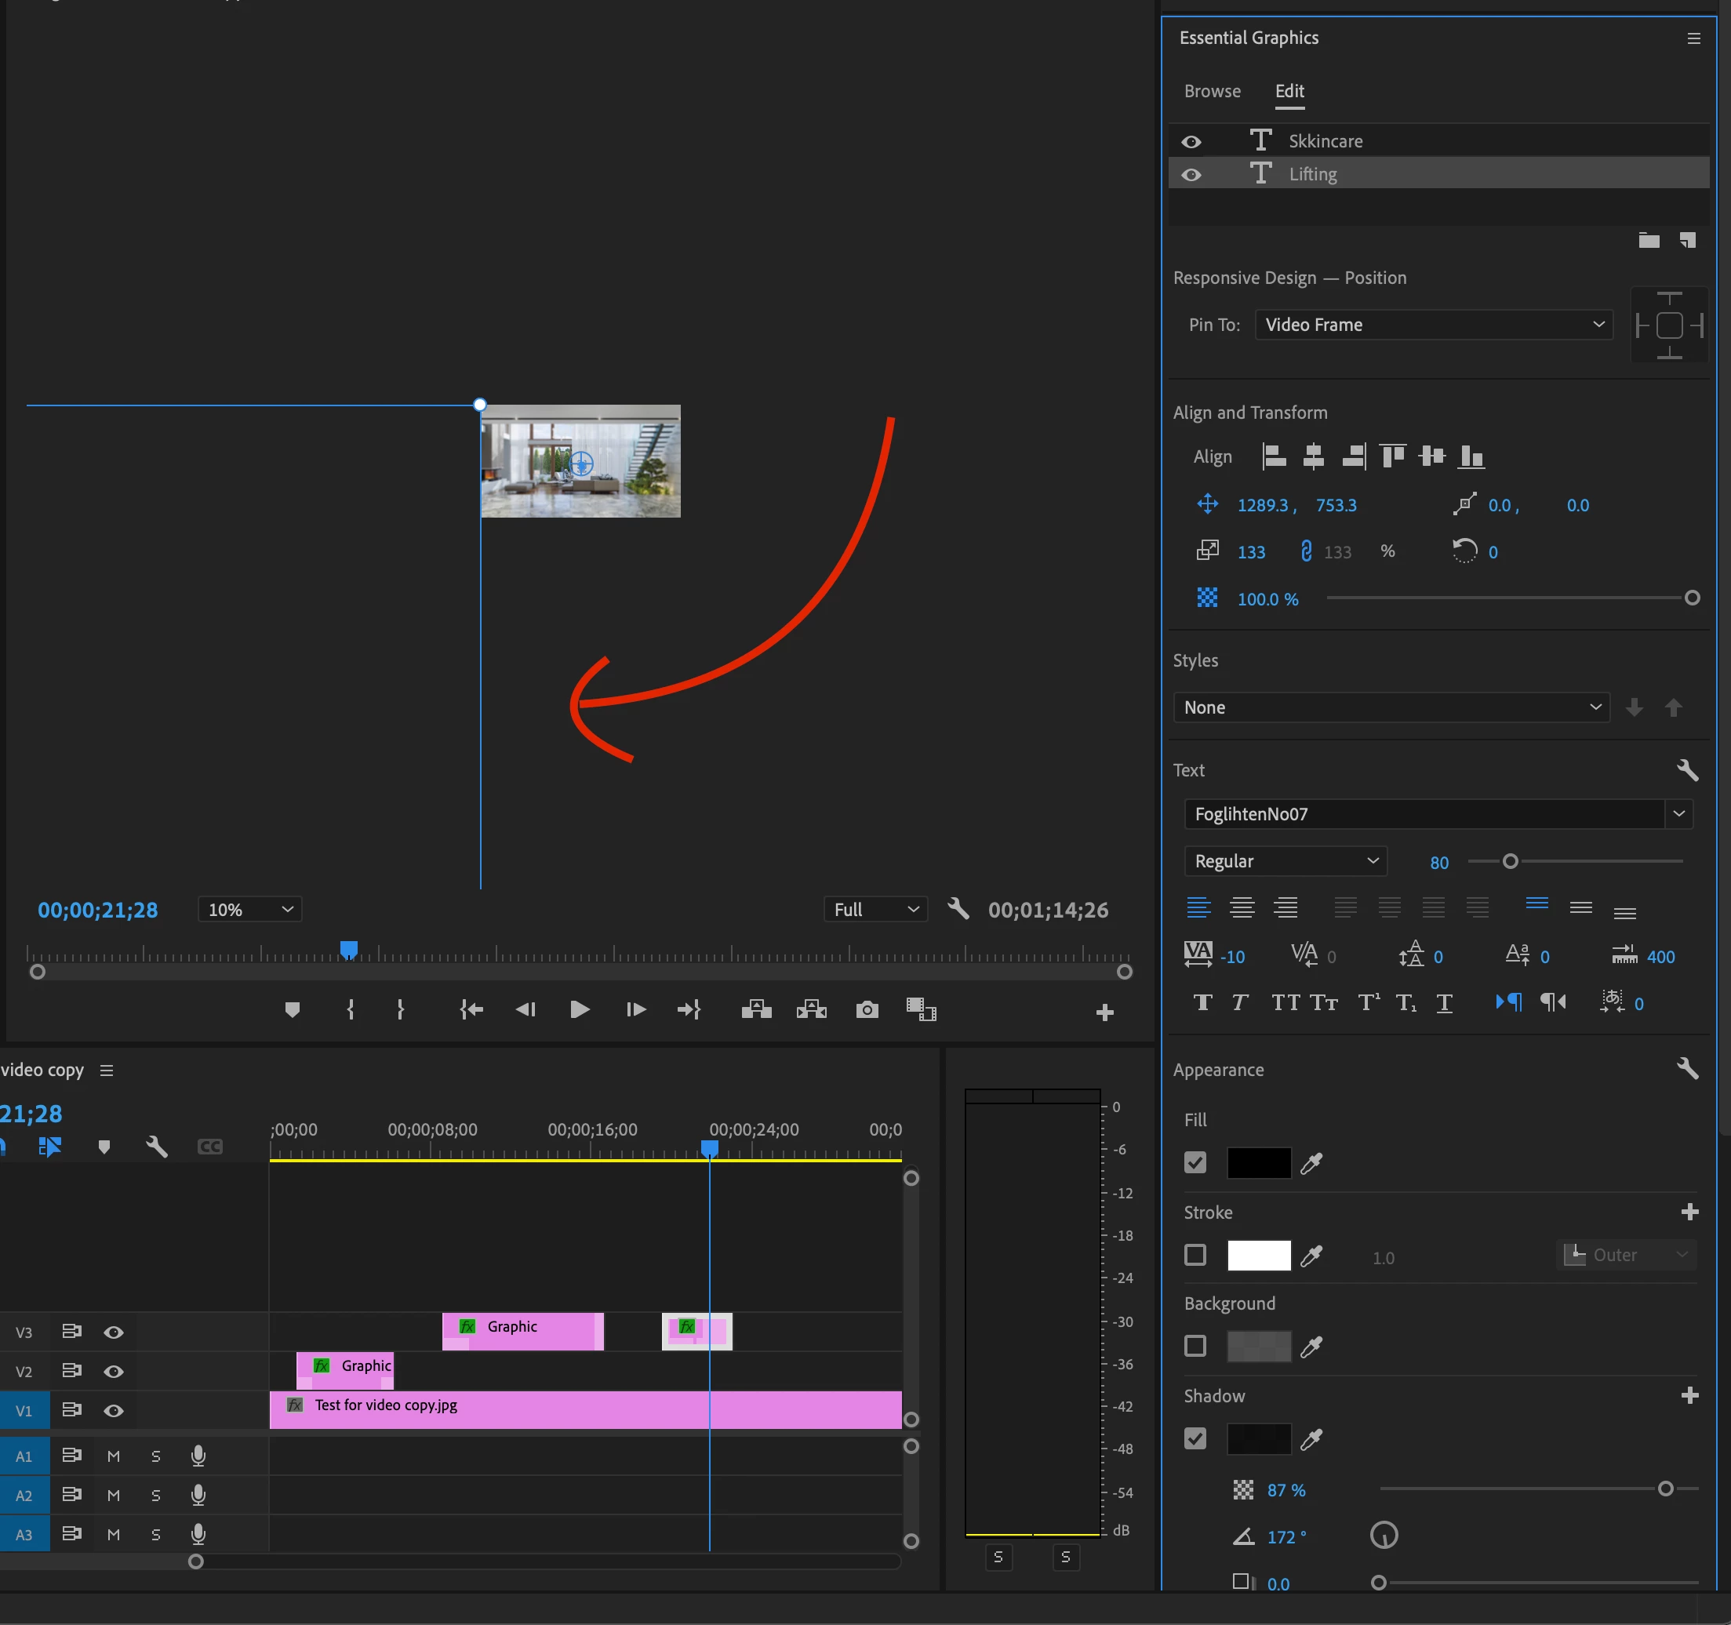
Task: Open the Essential Graphics panel menu
Action: click(1693, 38)
